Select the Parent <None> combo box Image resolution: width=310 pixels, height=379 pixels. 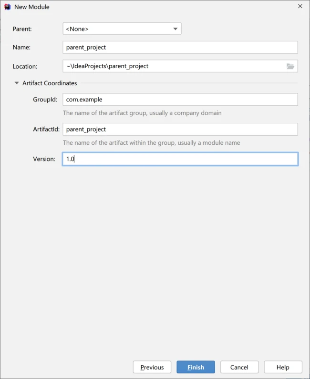tap(122, 29)
